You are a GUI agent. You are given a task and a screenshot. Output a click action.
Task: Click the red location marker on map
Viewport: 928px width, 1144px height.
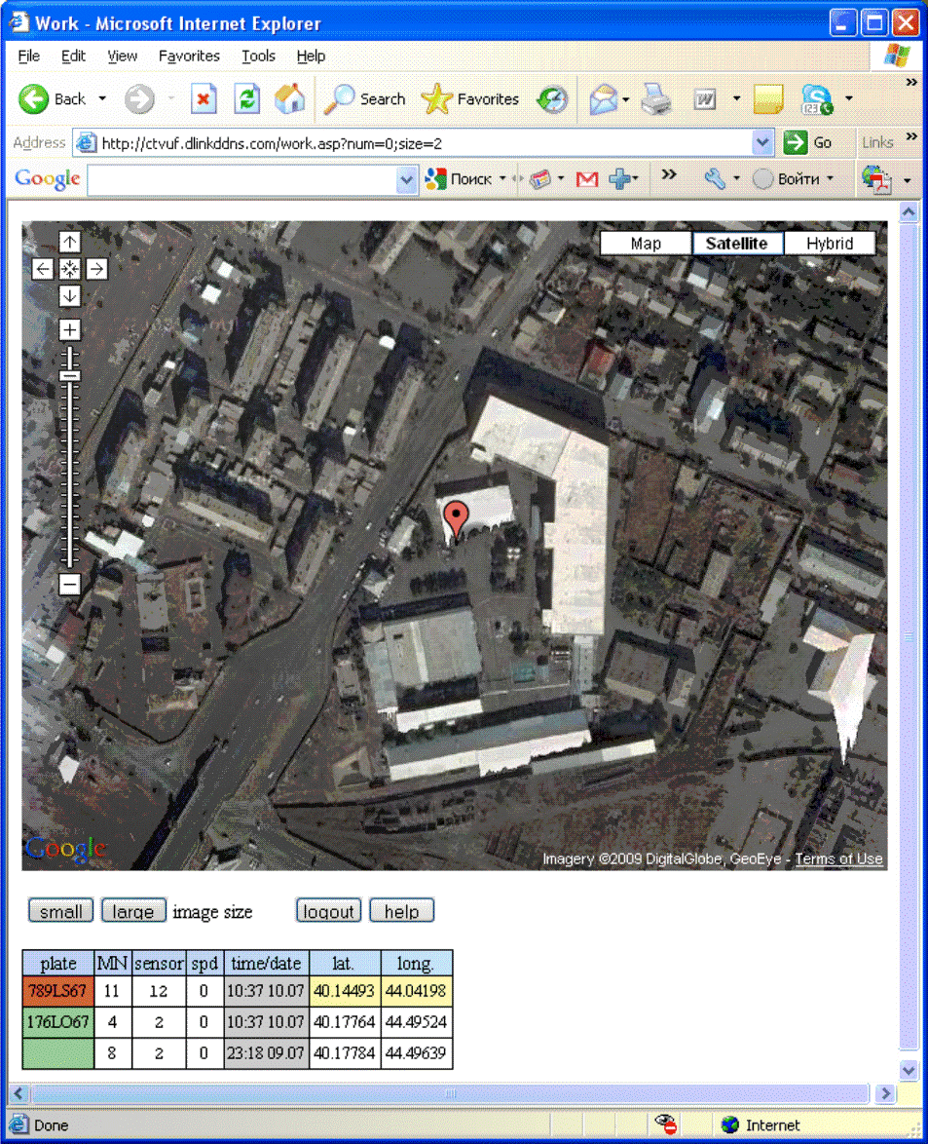456,521
